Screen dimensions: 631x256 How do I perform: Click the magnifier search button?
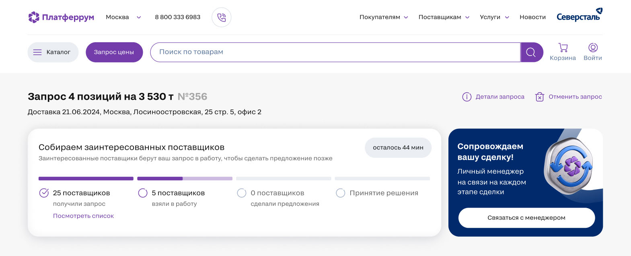(x=531, y=52)
